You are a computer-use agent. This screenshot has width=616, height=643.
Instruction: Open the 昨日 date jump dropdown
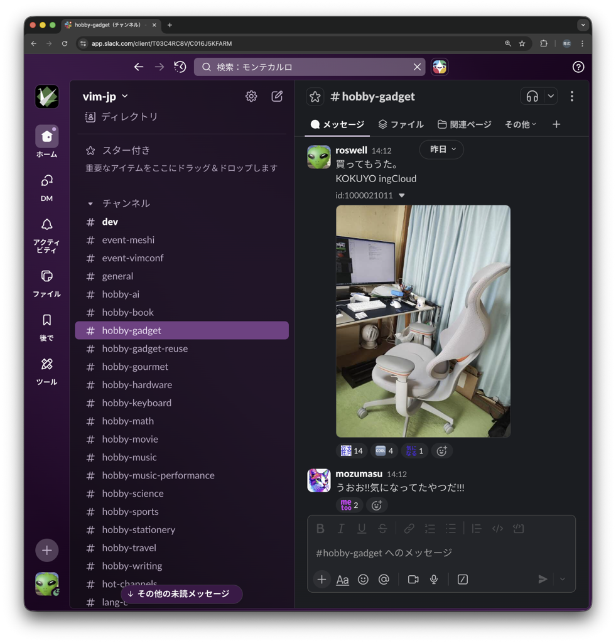click(441, 149)
